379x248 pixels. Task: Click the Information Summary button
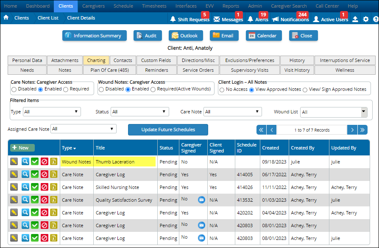(x=95, y=36)
